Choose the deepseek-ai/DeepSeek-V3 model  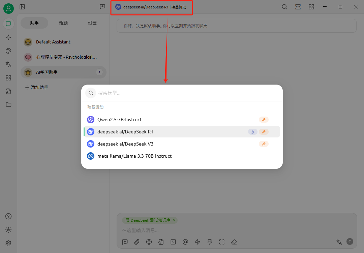click(182, 144)
